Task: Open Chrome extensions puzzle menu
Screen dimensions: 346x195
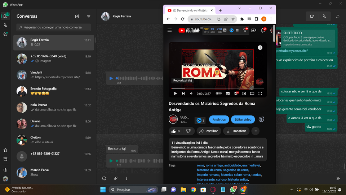Action: tap(242, 19)
